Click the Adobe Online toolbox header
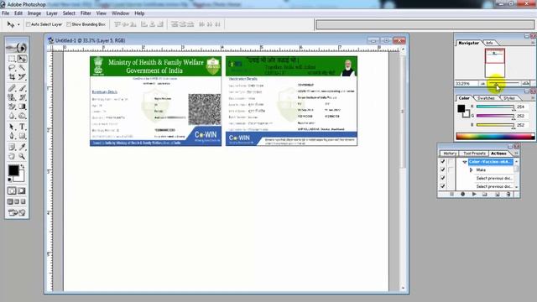 pos(17,48)
